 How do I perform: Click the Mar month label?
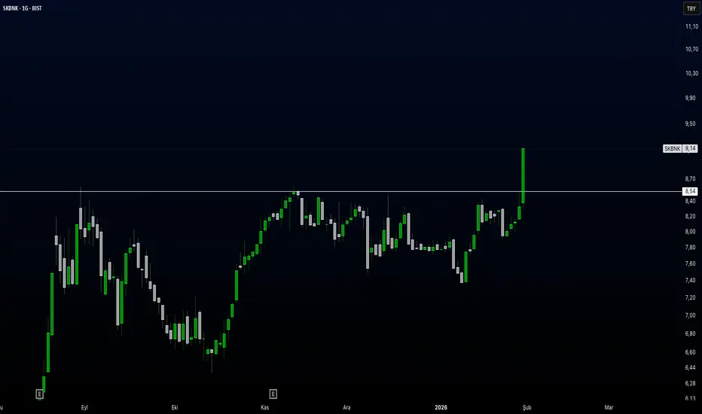(609, 407)
